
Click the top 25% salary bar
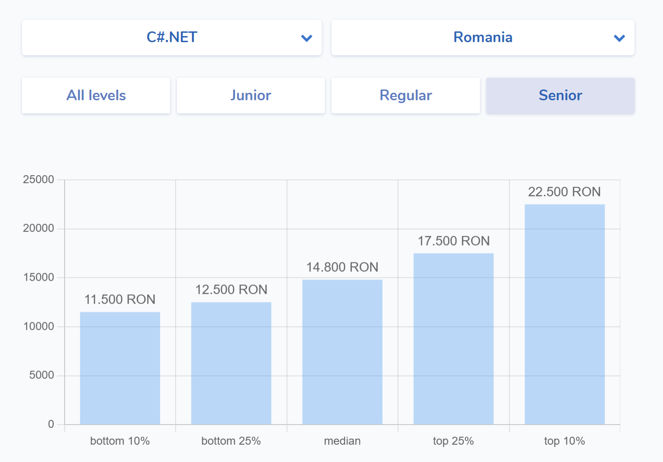point(453,339)
